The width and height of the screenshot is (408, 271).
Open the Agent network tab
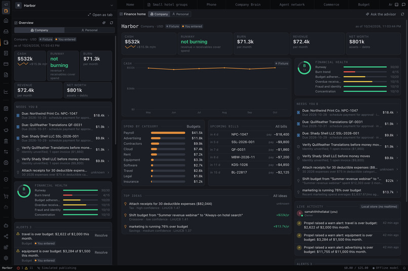click(292, 5)
